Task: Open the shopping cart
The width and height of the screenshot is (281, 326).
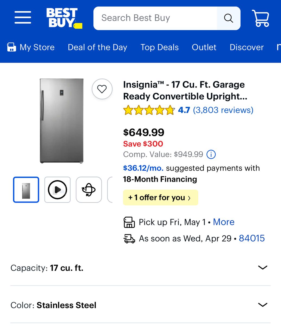Action: [x=260, y=18]
